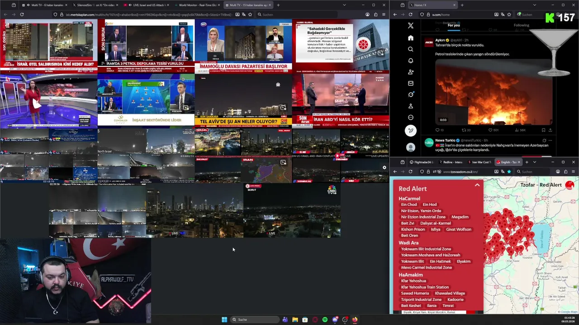Click Yokneam Illit Industrial Zone alert
The width and height of the screenshot is (579, 325).
[426, 249]
